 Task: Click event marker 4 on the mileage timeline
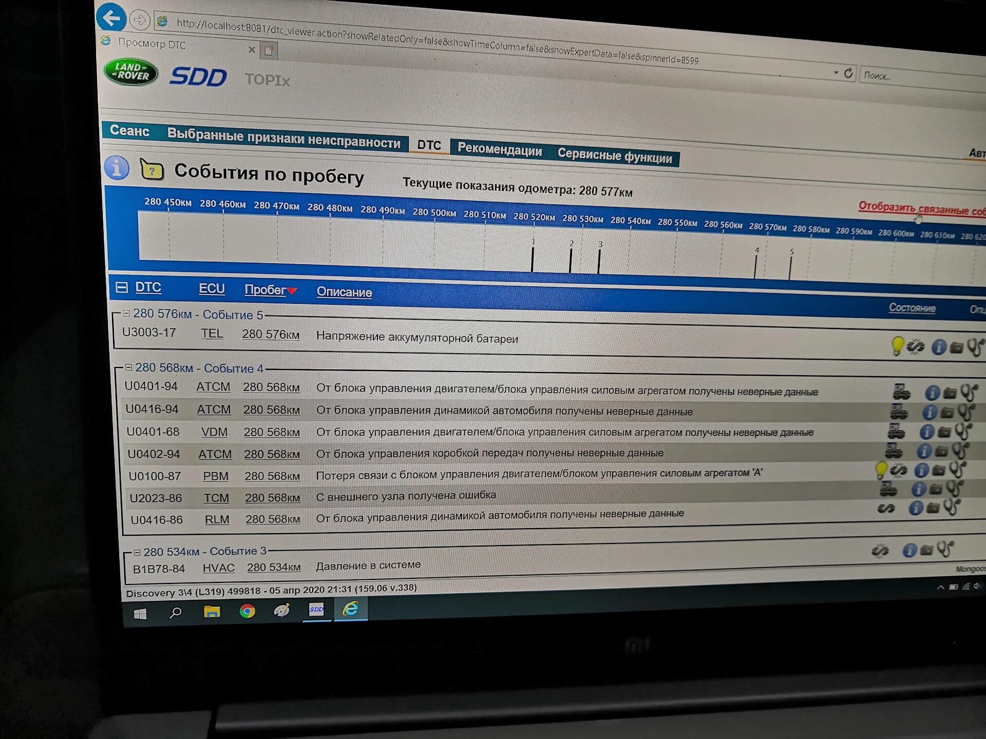tap(755, 266)
